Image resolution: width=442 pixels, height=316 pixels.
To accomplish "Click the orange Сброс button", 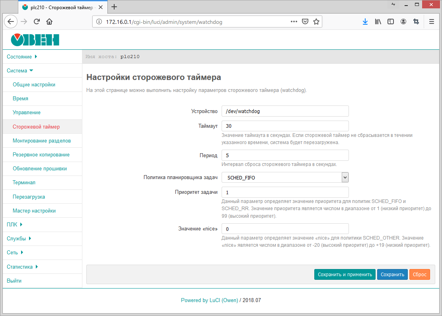I will point(419,275).
